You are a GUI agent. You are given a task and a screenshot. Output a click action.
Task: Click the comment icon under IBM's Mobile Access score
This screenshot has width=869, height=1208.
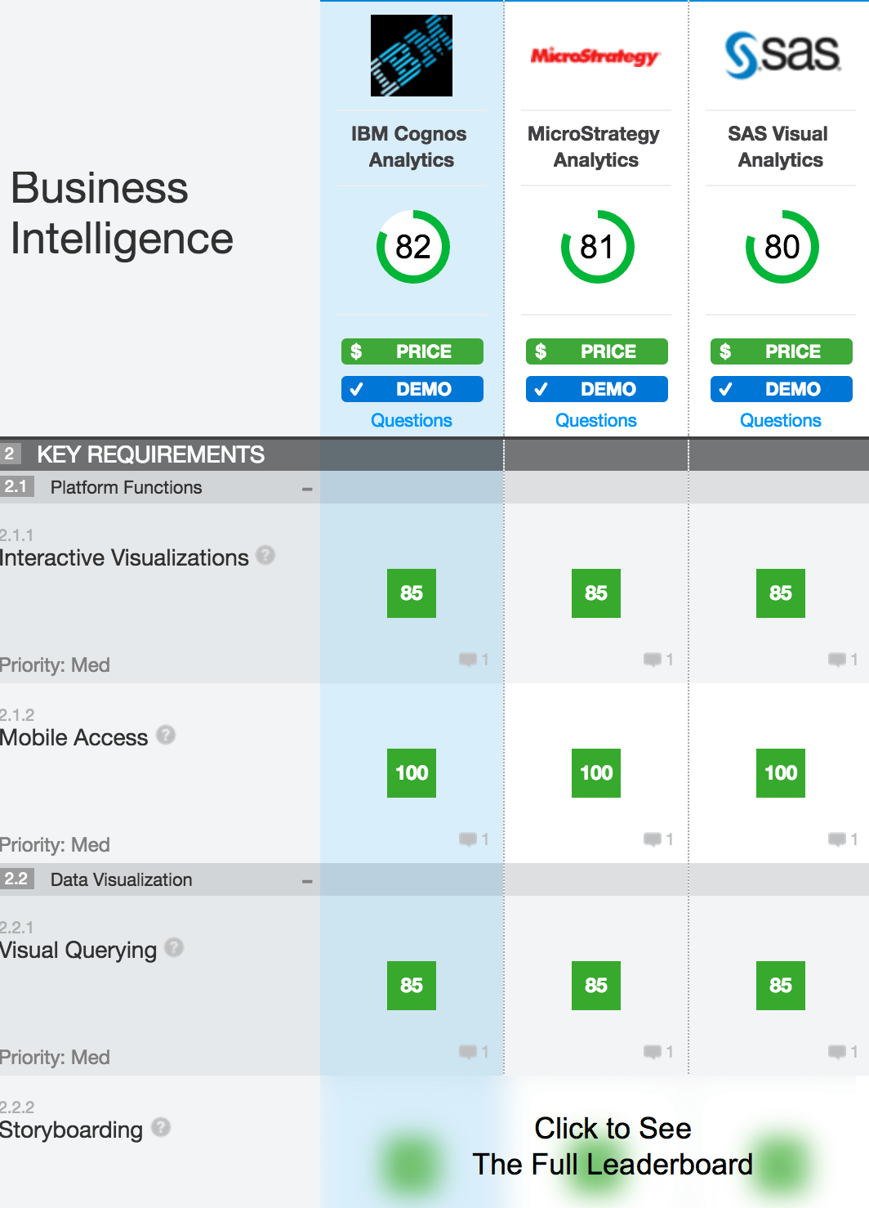coord(468,839)
